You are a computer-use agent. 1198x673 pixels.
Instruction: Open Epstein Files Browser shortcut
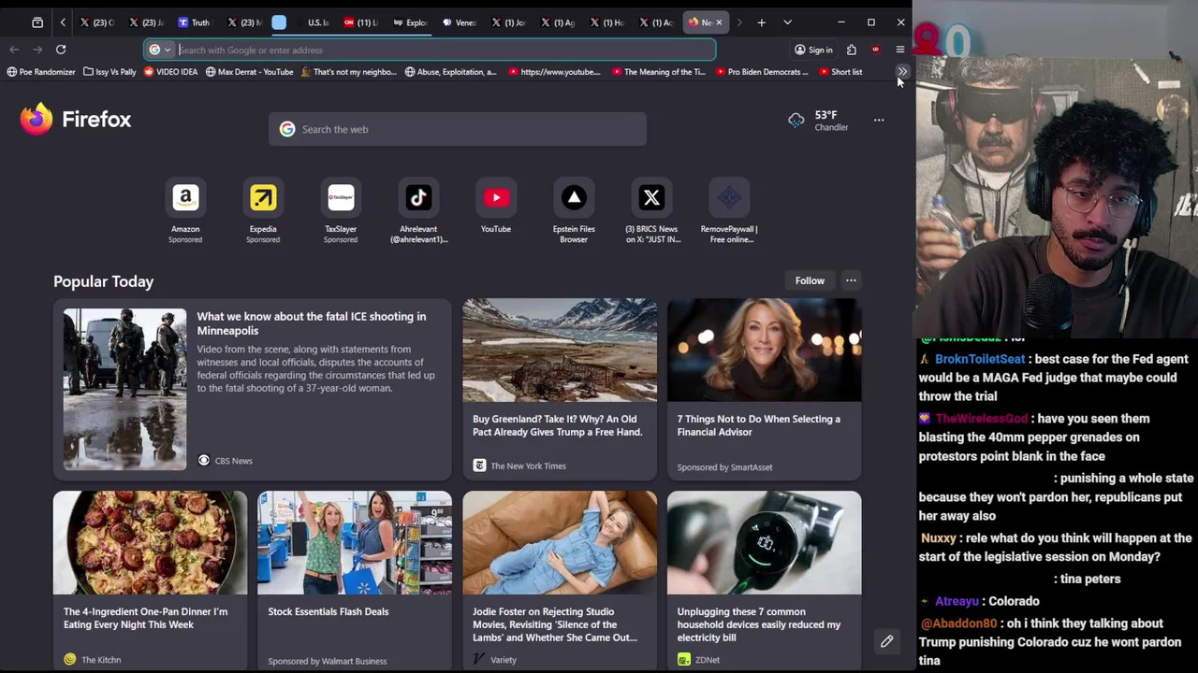click(574, 212)
